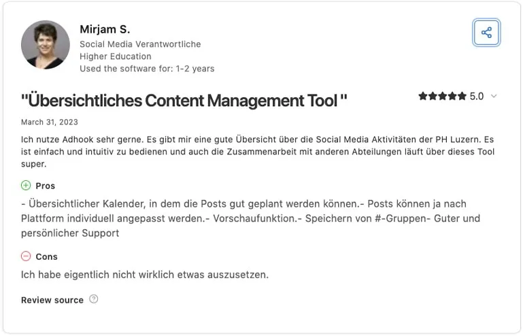Viewport: 523px width, 336px height.
Task: Click the review paragraph starting 'Ich nutze Adhook'
Action: (258, 152)
